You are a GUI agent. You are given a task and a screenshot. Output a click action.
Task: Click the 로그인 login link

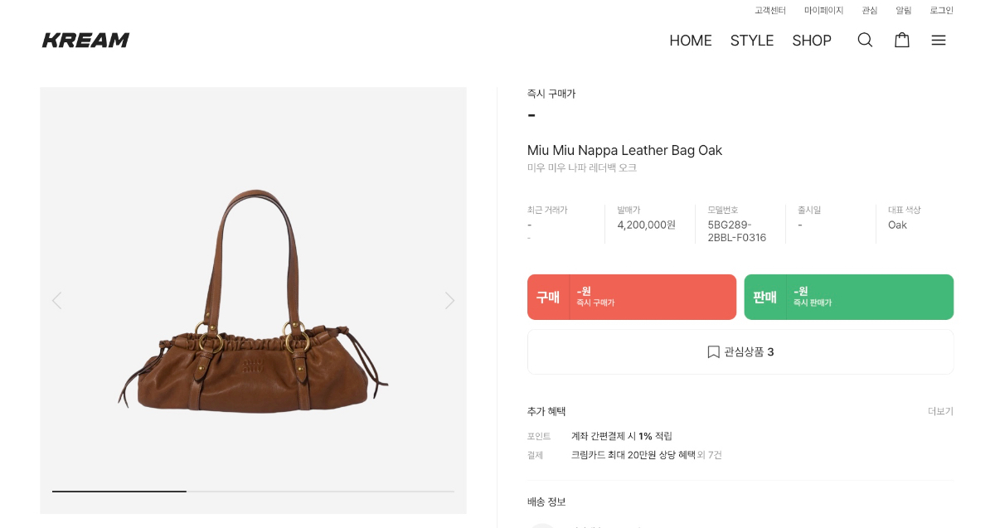(941, 11)
